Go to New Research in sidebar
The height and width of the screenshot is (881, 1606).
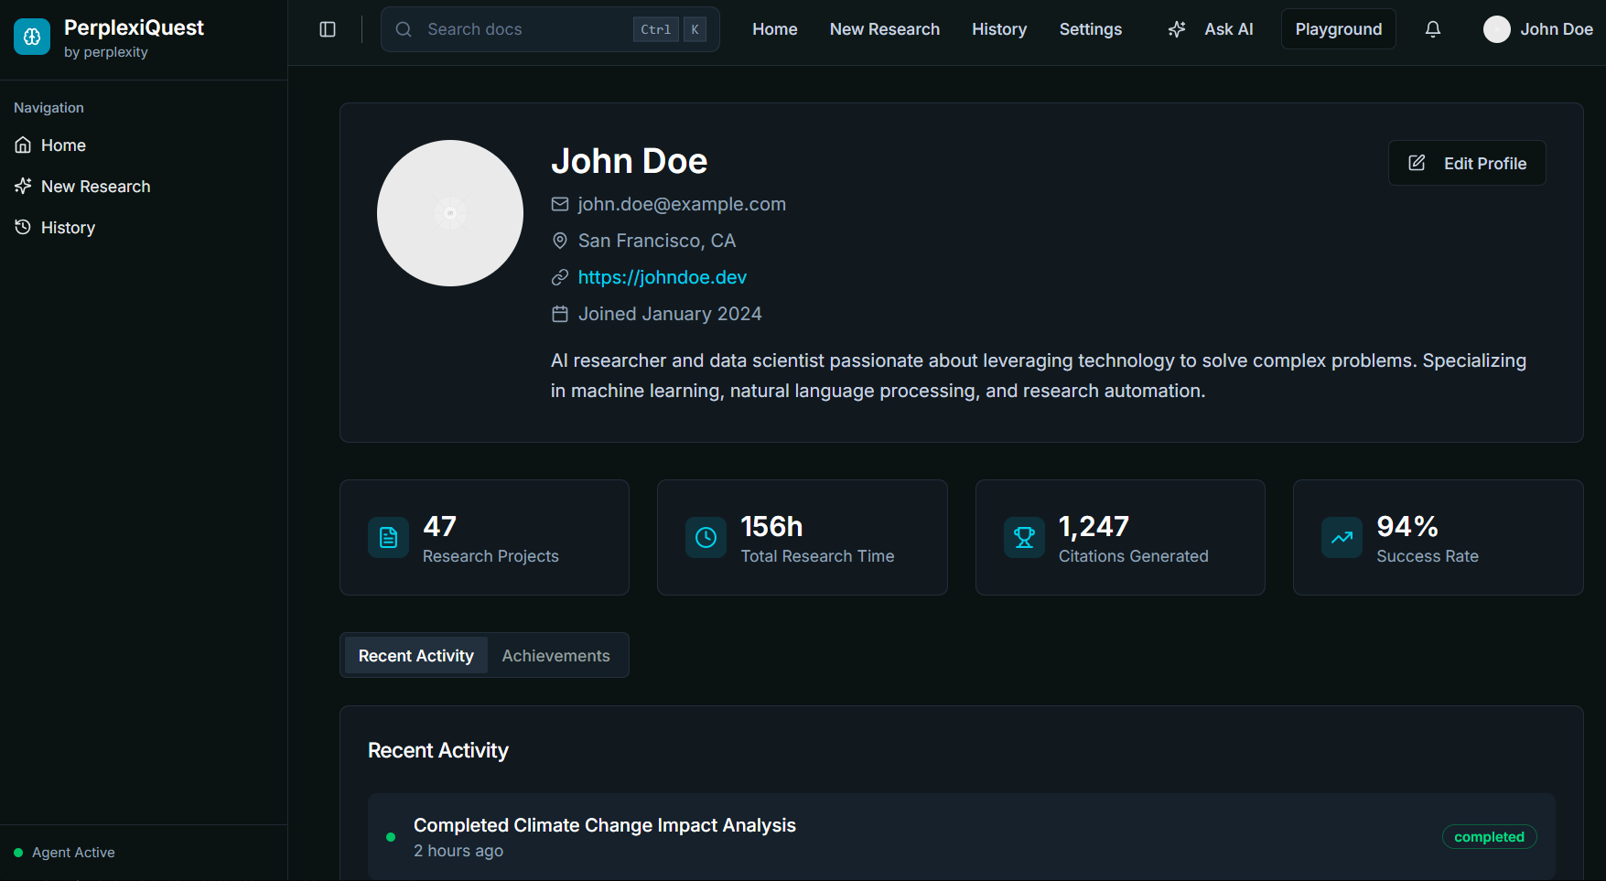(x=96, y=187)
